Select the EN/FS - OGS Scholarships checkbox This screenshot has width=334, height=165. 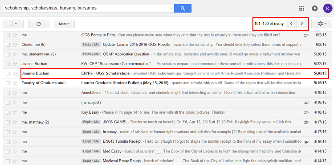pos(8,73)
